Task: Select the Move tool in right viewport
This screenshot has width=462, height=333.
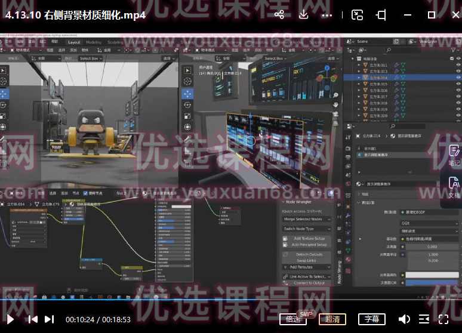Action: tap(187, 94)
